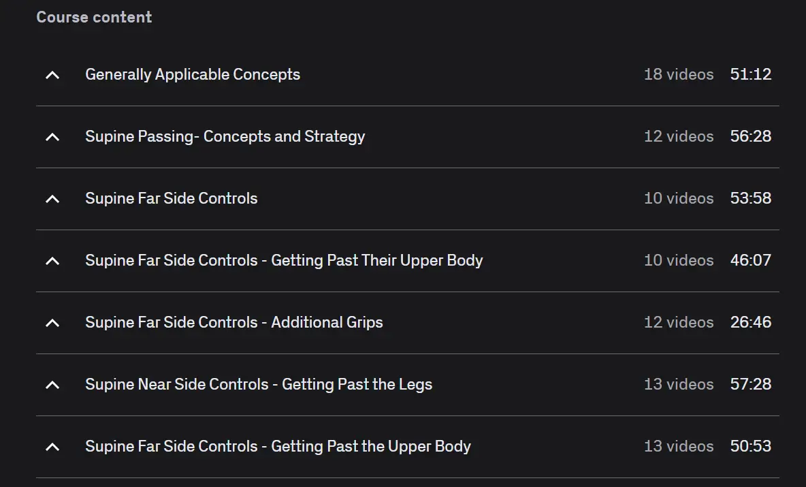
Task: Click the 51:12 duration text
Action: (x=750, y=74)
